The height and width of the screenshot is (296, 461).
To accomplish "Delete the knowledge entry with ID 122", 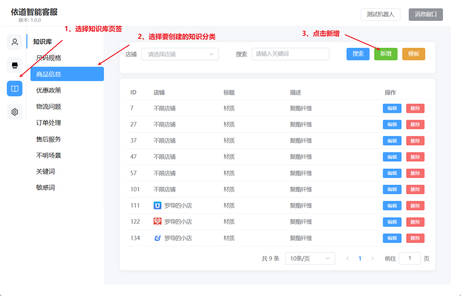I will [415, 222].
